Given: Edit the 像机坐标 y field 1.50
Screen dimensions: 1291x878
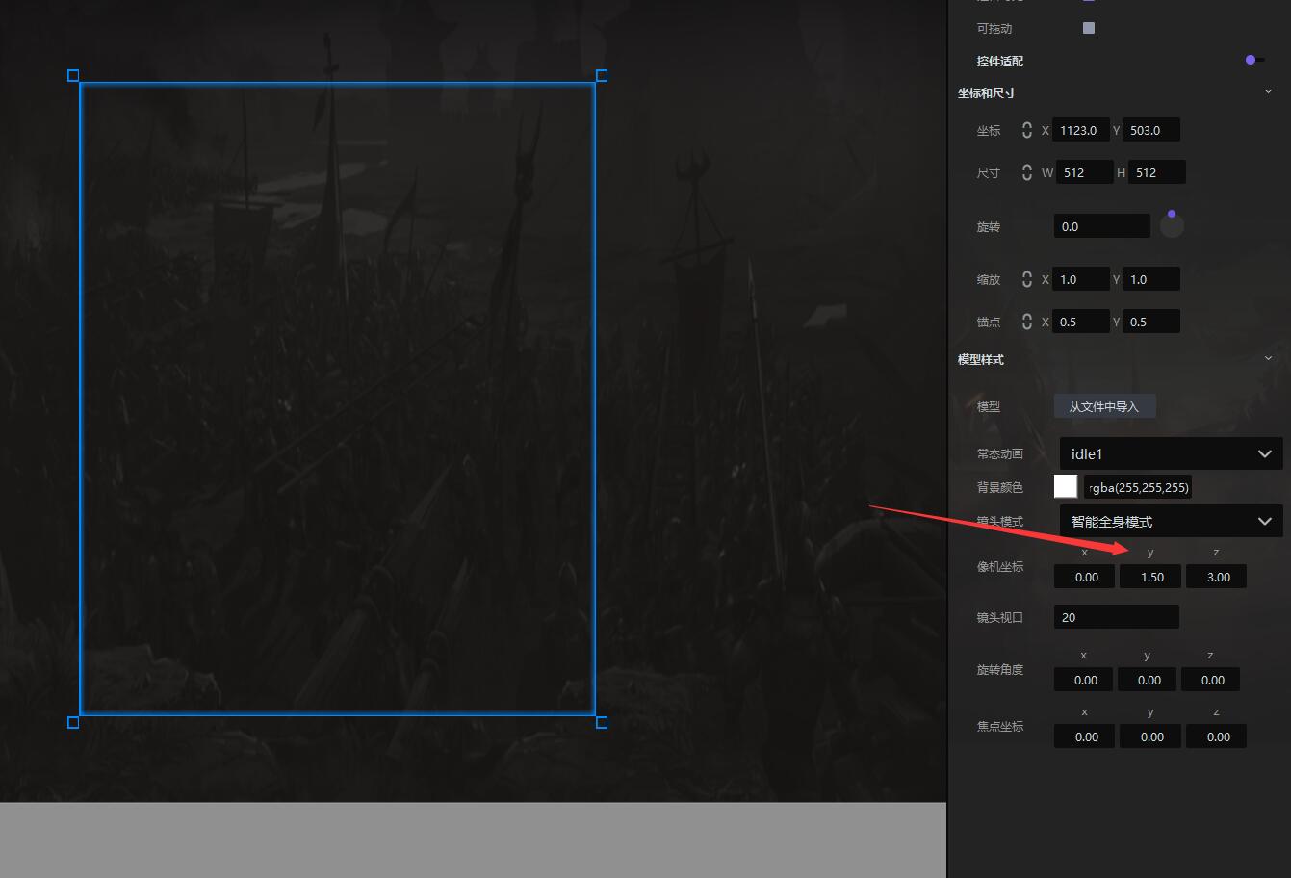Looking at the screenshot, I should click(1150, 577).
